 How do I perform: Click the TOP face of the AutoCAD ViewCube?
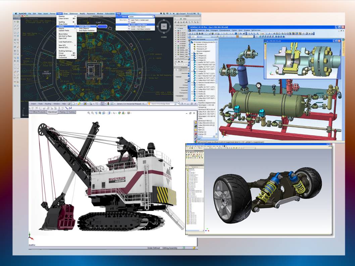coord(164,26)
